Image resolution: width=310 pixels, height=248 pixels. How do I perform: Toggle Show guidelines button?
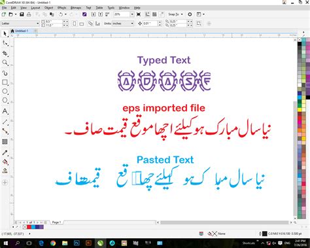tap(162, 14)
